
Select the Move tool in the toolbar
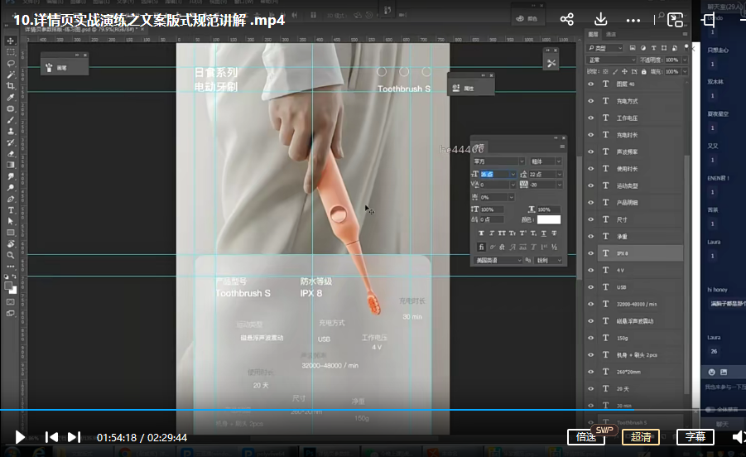pyautogui.click(x=11, y=41)
